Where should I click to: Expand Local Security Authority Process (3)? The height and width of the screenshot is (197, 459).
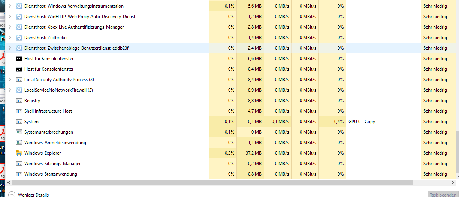[x=9, y=80]
